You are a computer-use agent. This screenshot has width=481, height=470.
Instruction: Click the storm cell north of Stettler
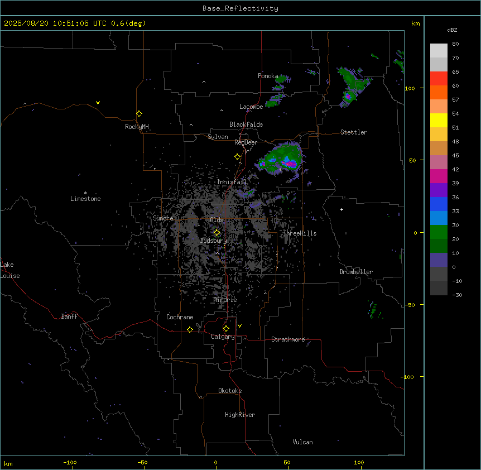[x=348, y=97]
